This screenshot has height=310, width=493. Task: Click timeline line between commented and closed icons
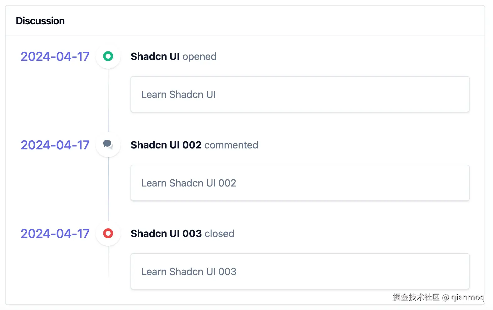(x=108, y=189)
